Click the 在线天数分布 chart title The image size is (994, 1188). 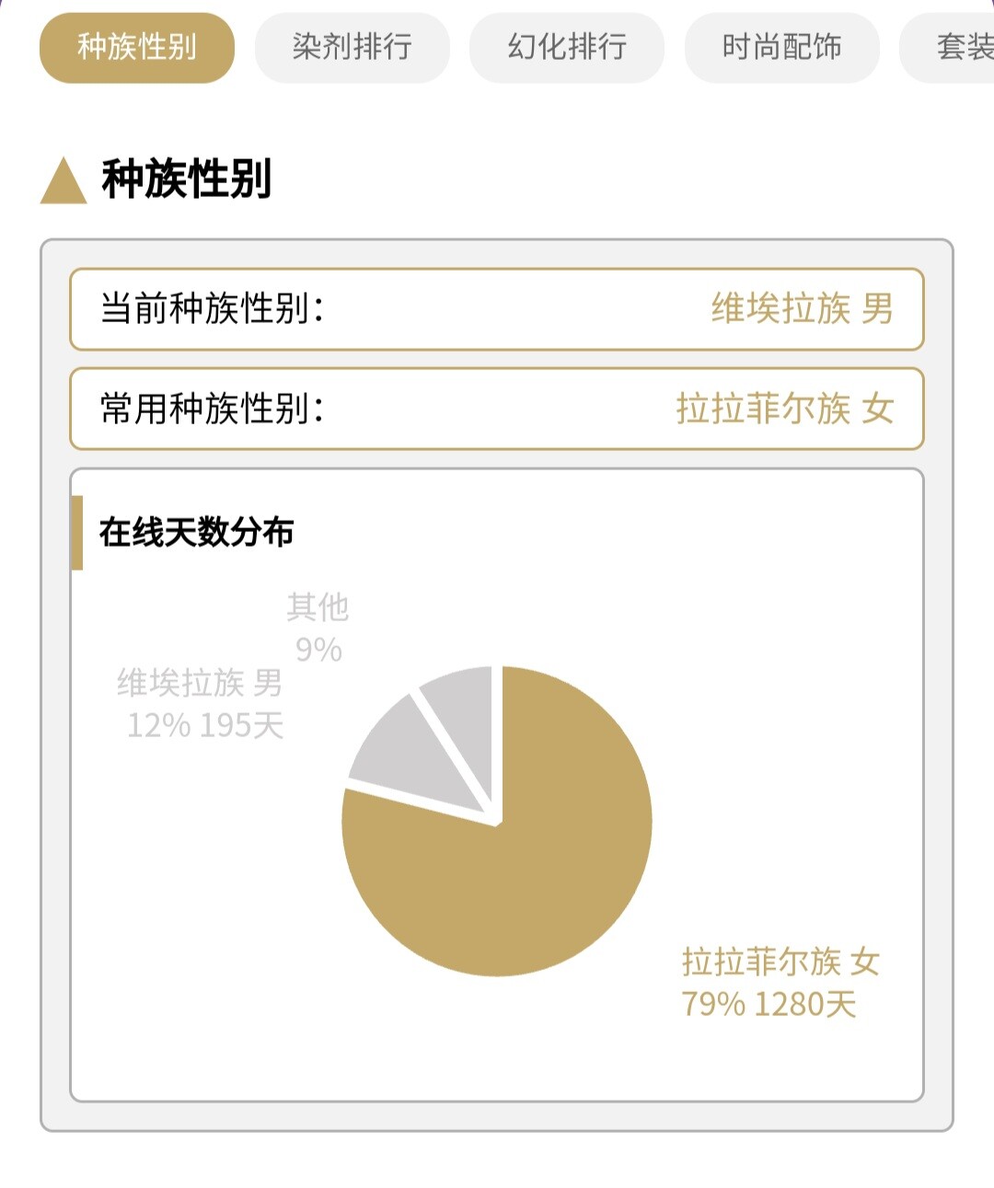tap(197, 532)
